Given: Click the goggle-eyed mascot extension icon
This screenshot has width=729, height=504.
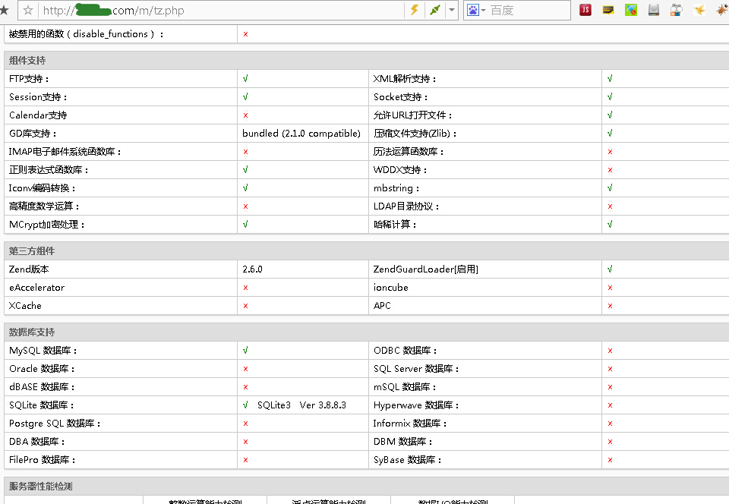Looking at the screenshot, I should [x=677, y=10].
